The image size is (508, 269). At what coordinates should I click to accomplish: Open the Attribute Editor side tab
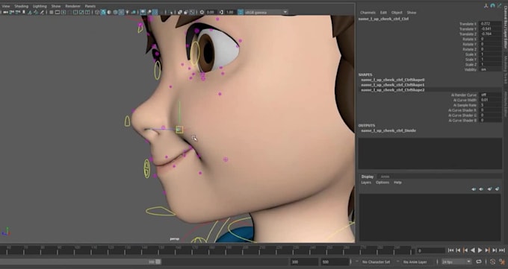pos(506,104)
